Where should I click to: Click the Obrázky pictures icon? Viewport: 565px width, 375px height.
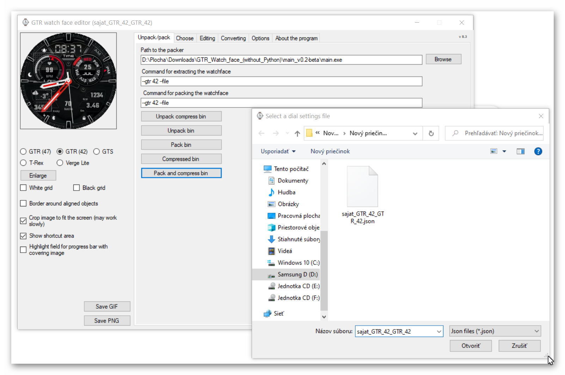click(x=271, y=204)
